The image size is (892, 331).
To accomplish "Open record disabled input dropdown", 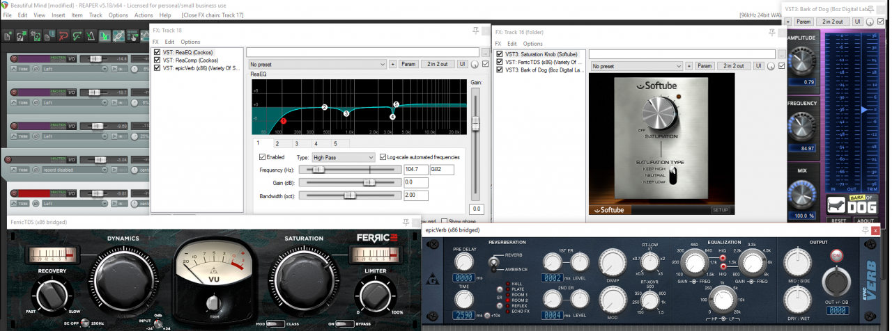I will point(76,170).
